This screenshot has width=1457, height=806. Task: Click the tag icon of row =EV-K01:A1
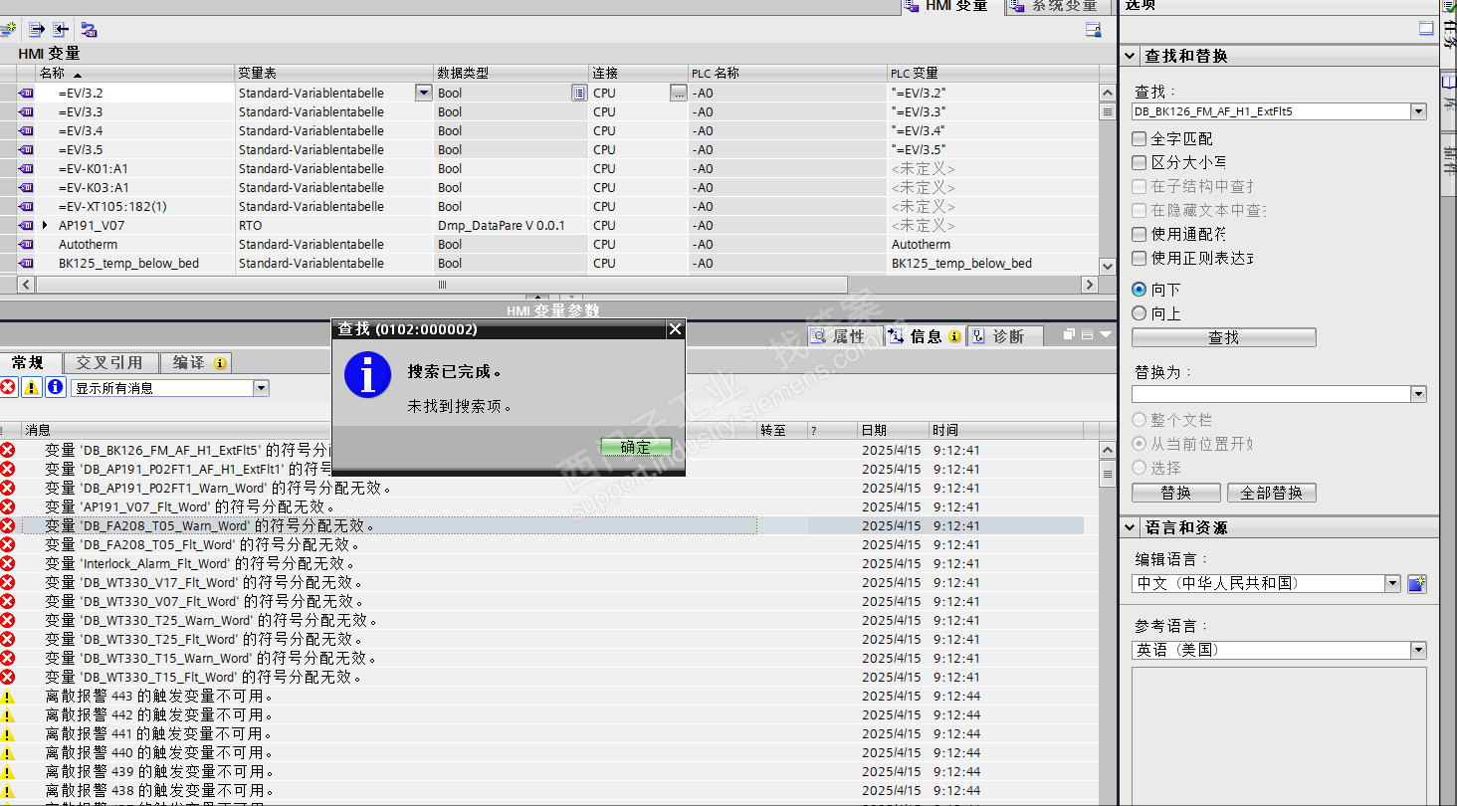pos(26,168)
